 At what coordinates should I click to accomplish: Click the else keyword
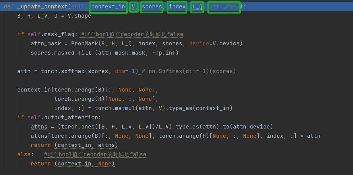(24, 155)
